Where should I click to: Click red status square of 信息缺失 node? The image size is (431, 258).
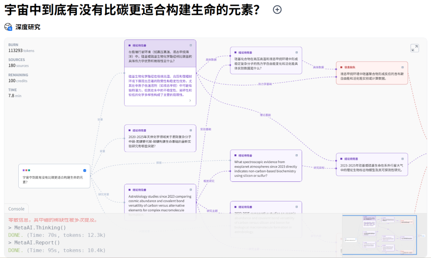341,67
